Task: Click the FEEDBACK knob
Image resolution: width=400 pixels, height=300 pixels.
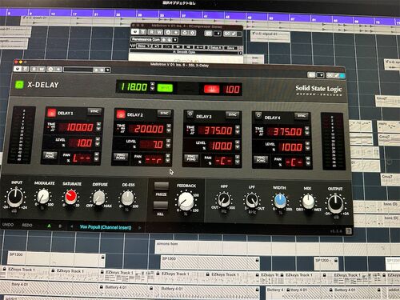Action: 186,201
